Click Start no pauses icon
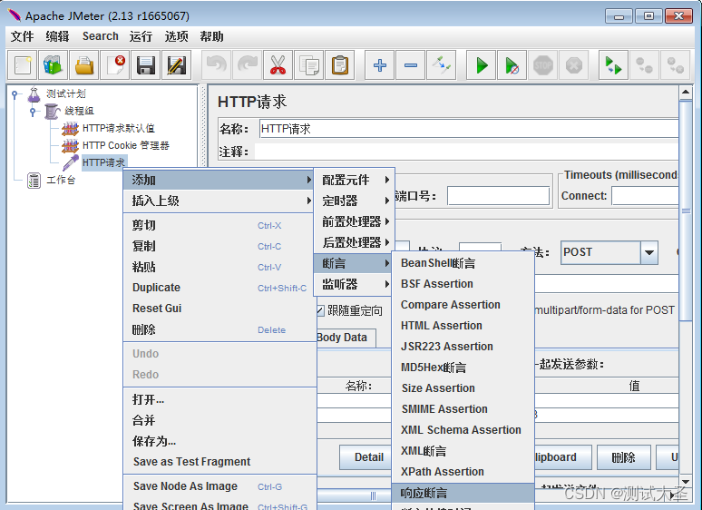This screenshot has width=702, height=510. coord(512,65)
